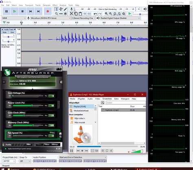Toggle Fan Speed Auto in MSI Afterburner
The image size is (193, 170).
click(x=53, y=133)
